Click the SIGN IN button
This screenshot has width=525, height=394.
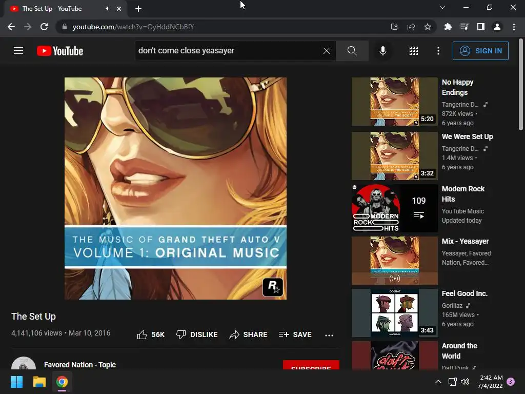pyautogui.click(x=480, y=51)
